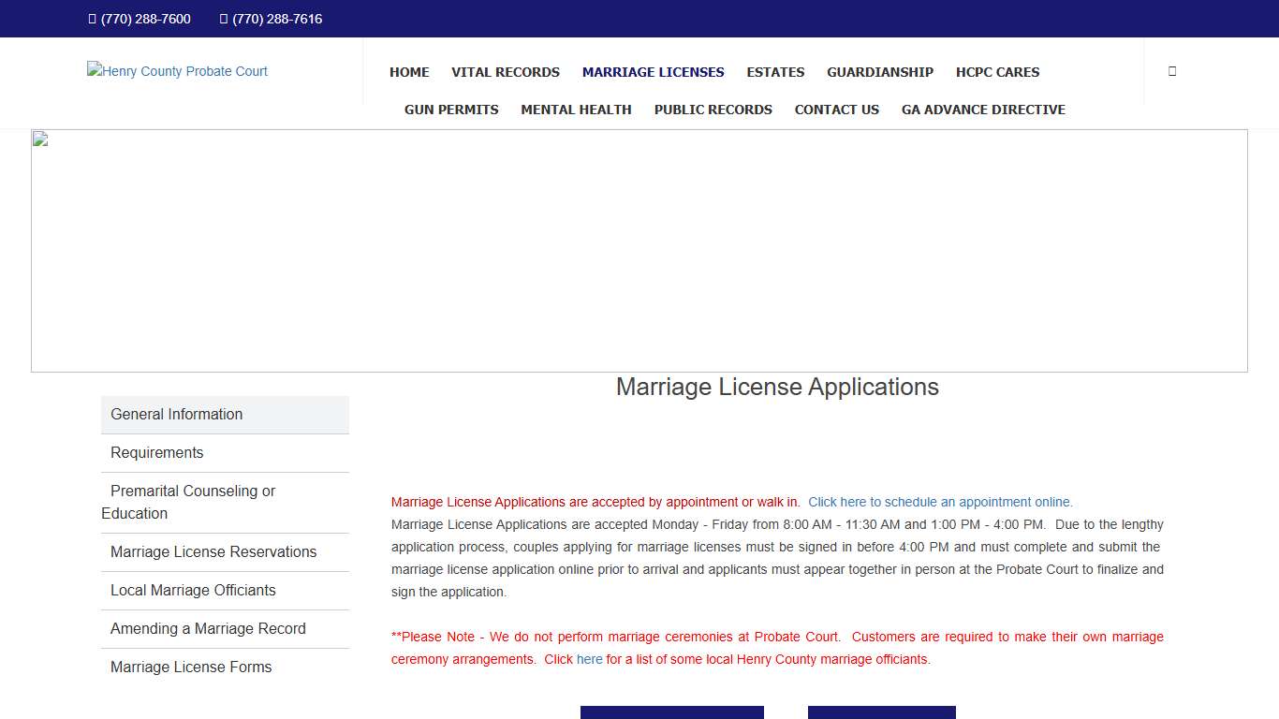Viewport: 1279px width, 719px height.
Task: Select GUN PERMITS from the navigation
Action: [451, 110]
